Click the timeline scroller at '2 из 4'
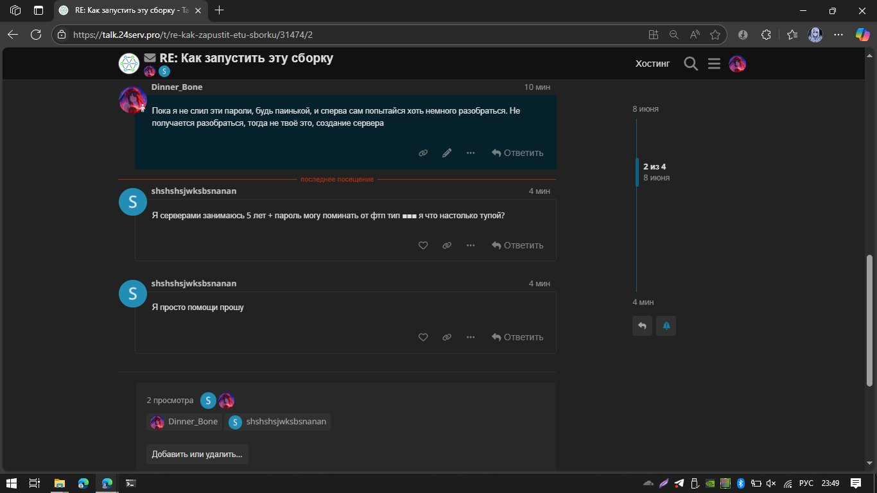877x493 pixels. (x=654, y=171)
